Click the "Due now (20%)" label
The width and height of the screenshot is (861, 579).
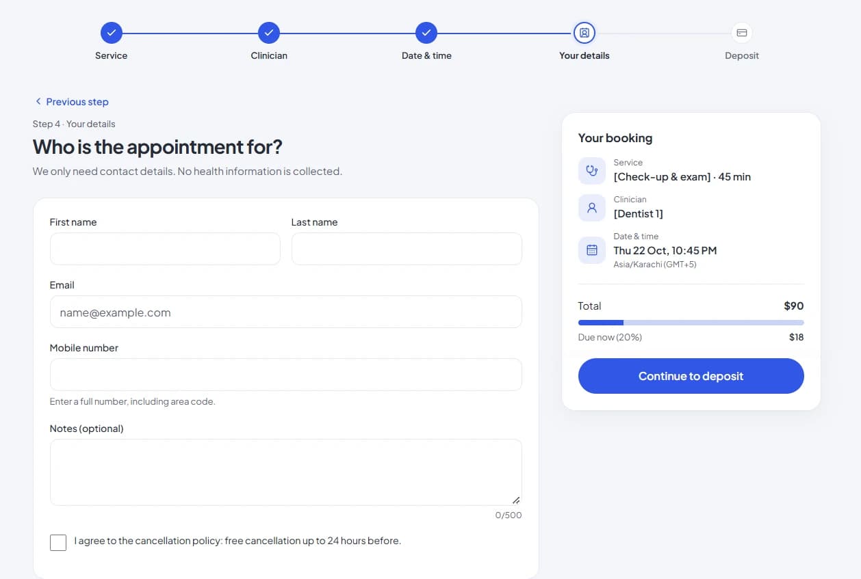pos(610,337)
